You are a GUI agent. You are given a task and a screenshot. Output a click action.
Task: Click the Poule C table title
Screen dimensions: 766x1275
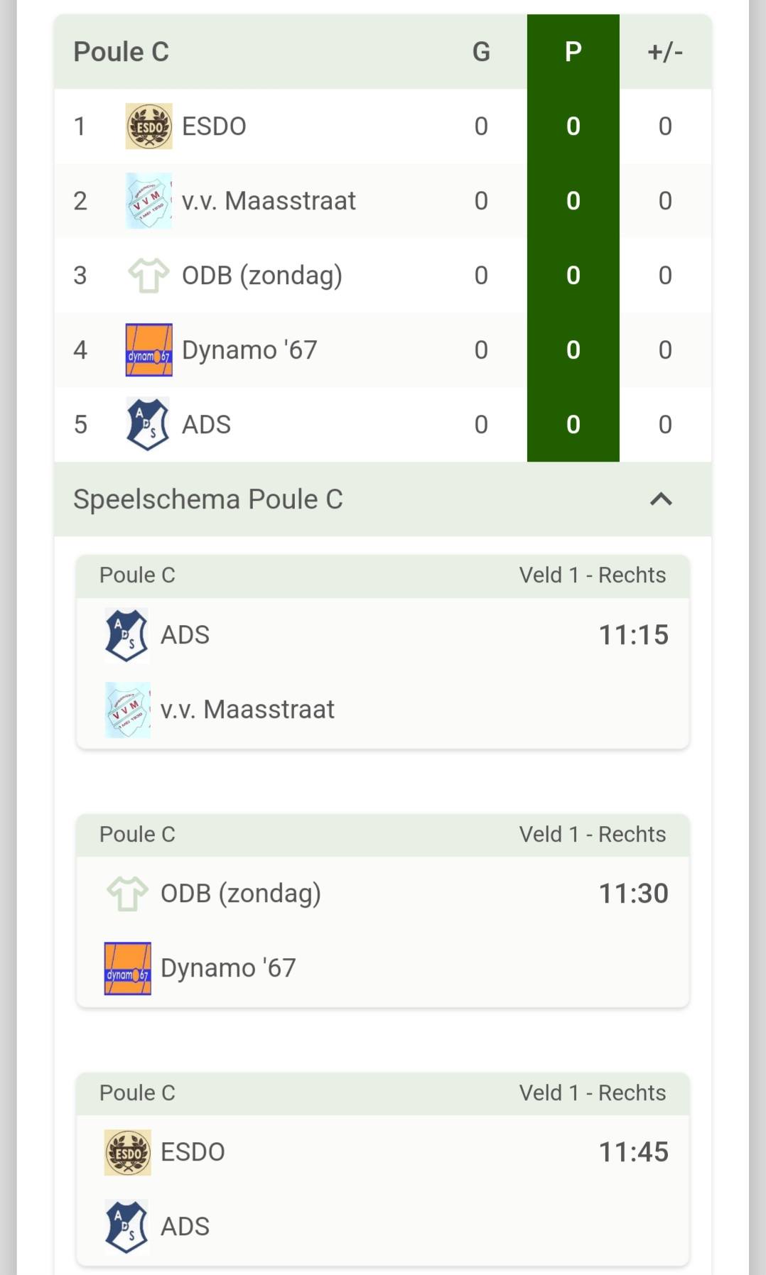coord(122,52)
